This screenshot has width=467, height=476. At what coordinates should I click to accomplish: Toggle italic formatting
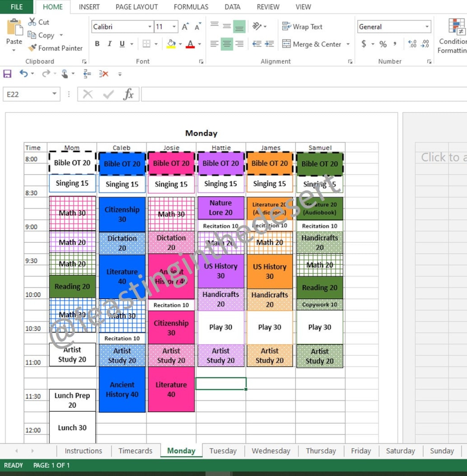(109, 44)
